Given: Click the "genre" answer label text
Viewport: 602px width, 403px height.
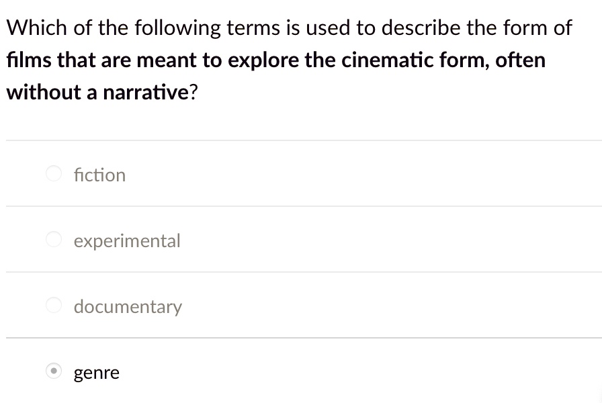Looking at the screenshot, I should pos(97,373).
